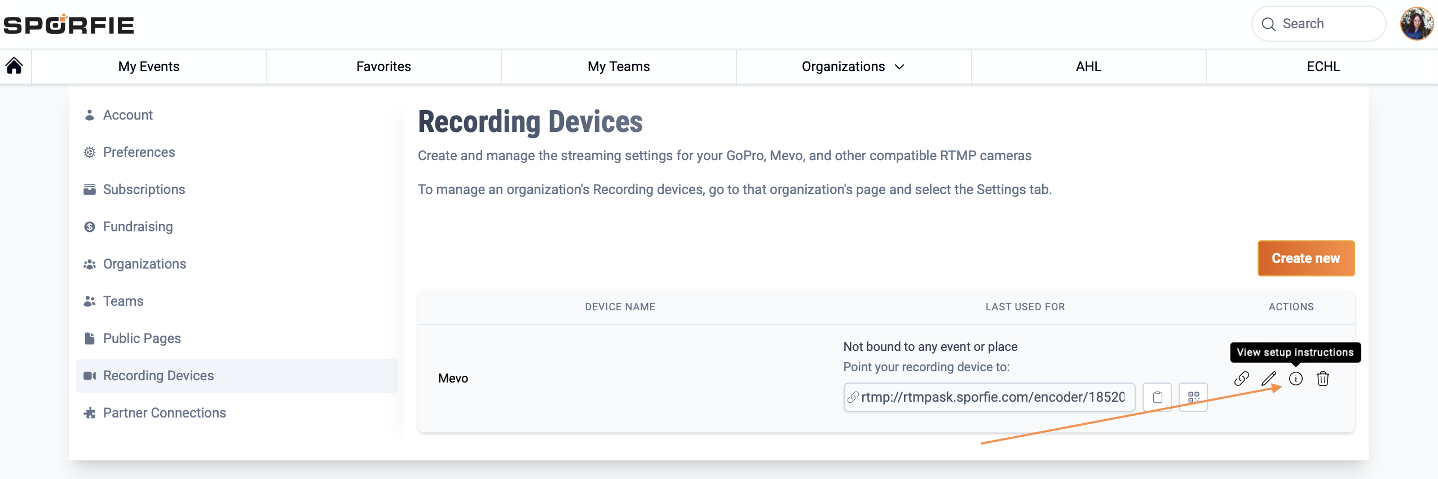Expand the Organizations dropdown in navigation

point(853,67)
